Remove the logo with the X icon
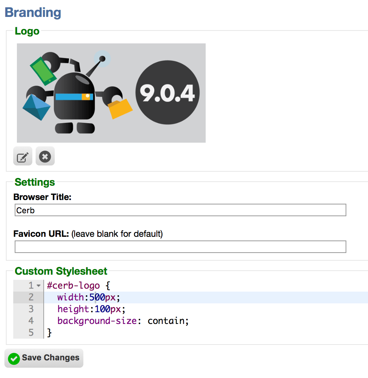This screenshot has height=378, width=368. 45,156
